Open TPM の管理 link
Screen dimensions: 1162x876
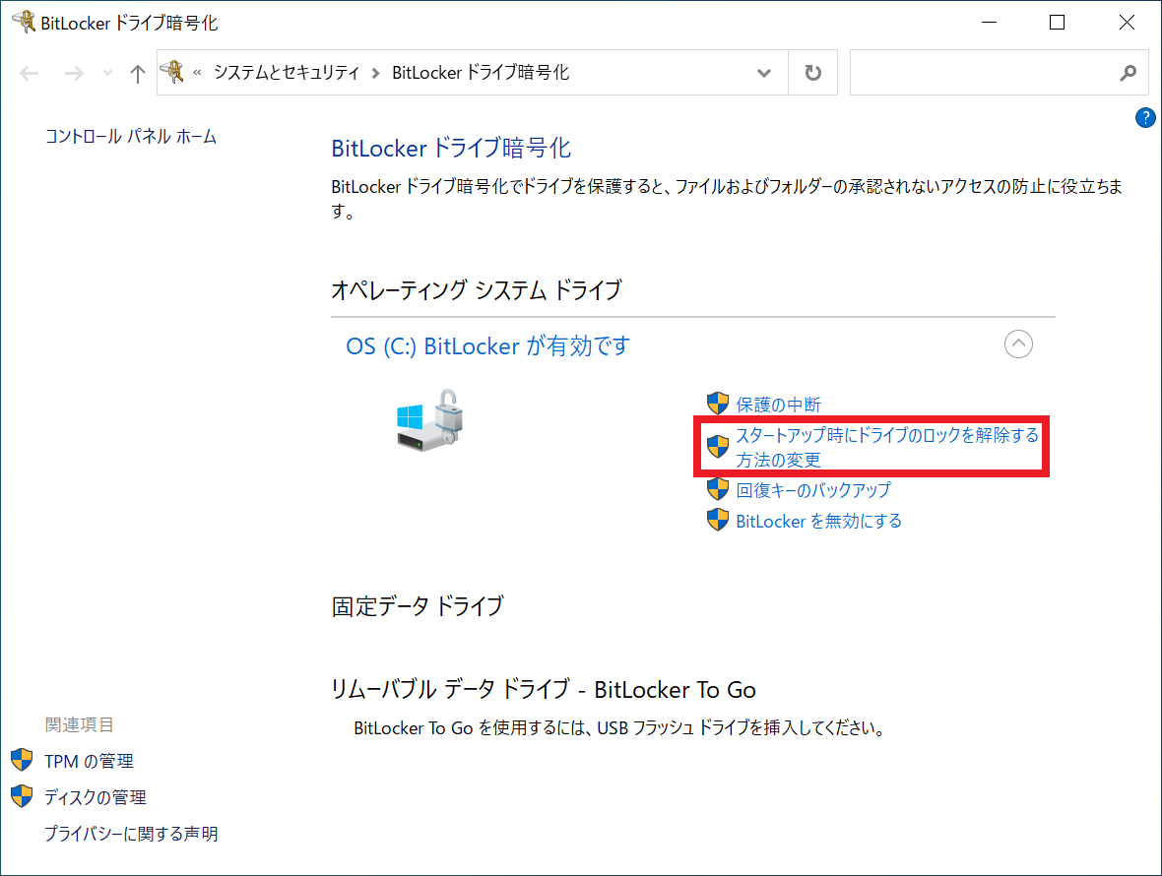click(x=89, y=761)
